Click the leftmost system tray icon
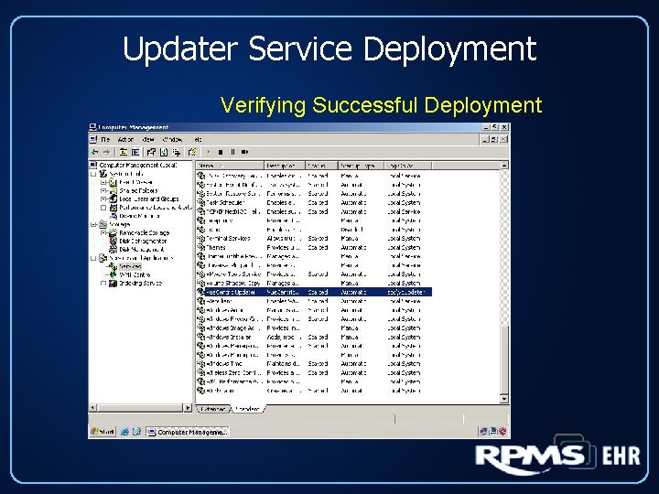The height and width of the screenshot is (494, 659). [x=484, y=432]
